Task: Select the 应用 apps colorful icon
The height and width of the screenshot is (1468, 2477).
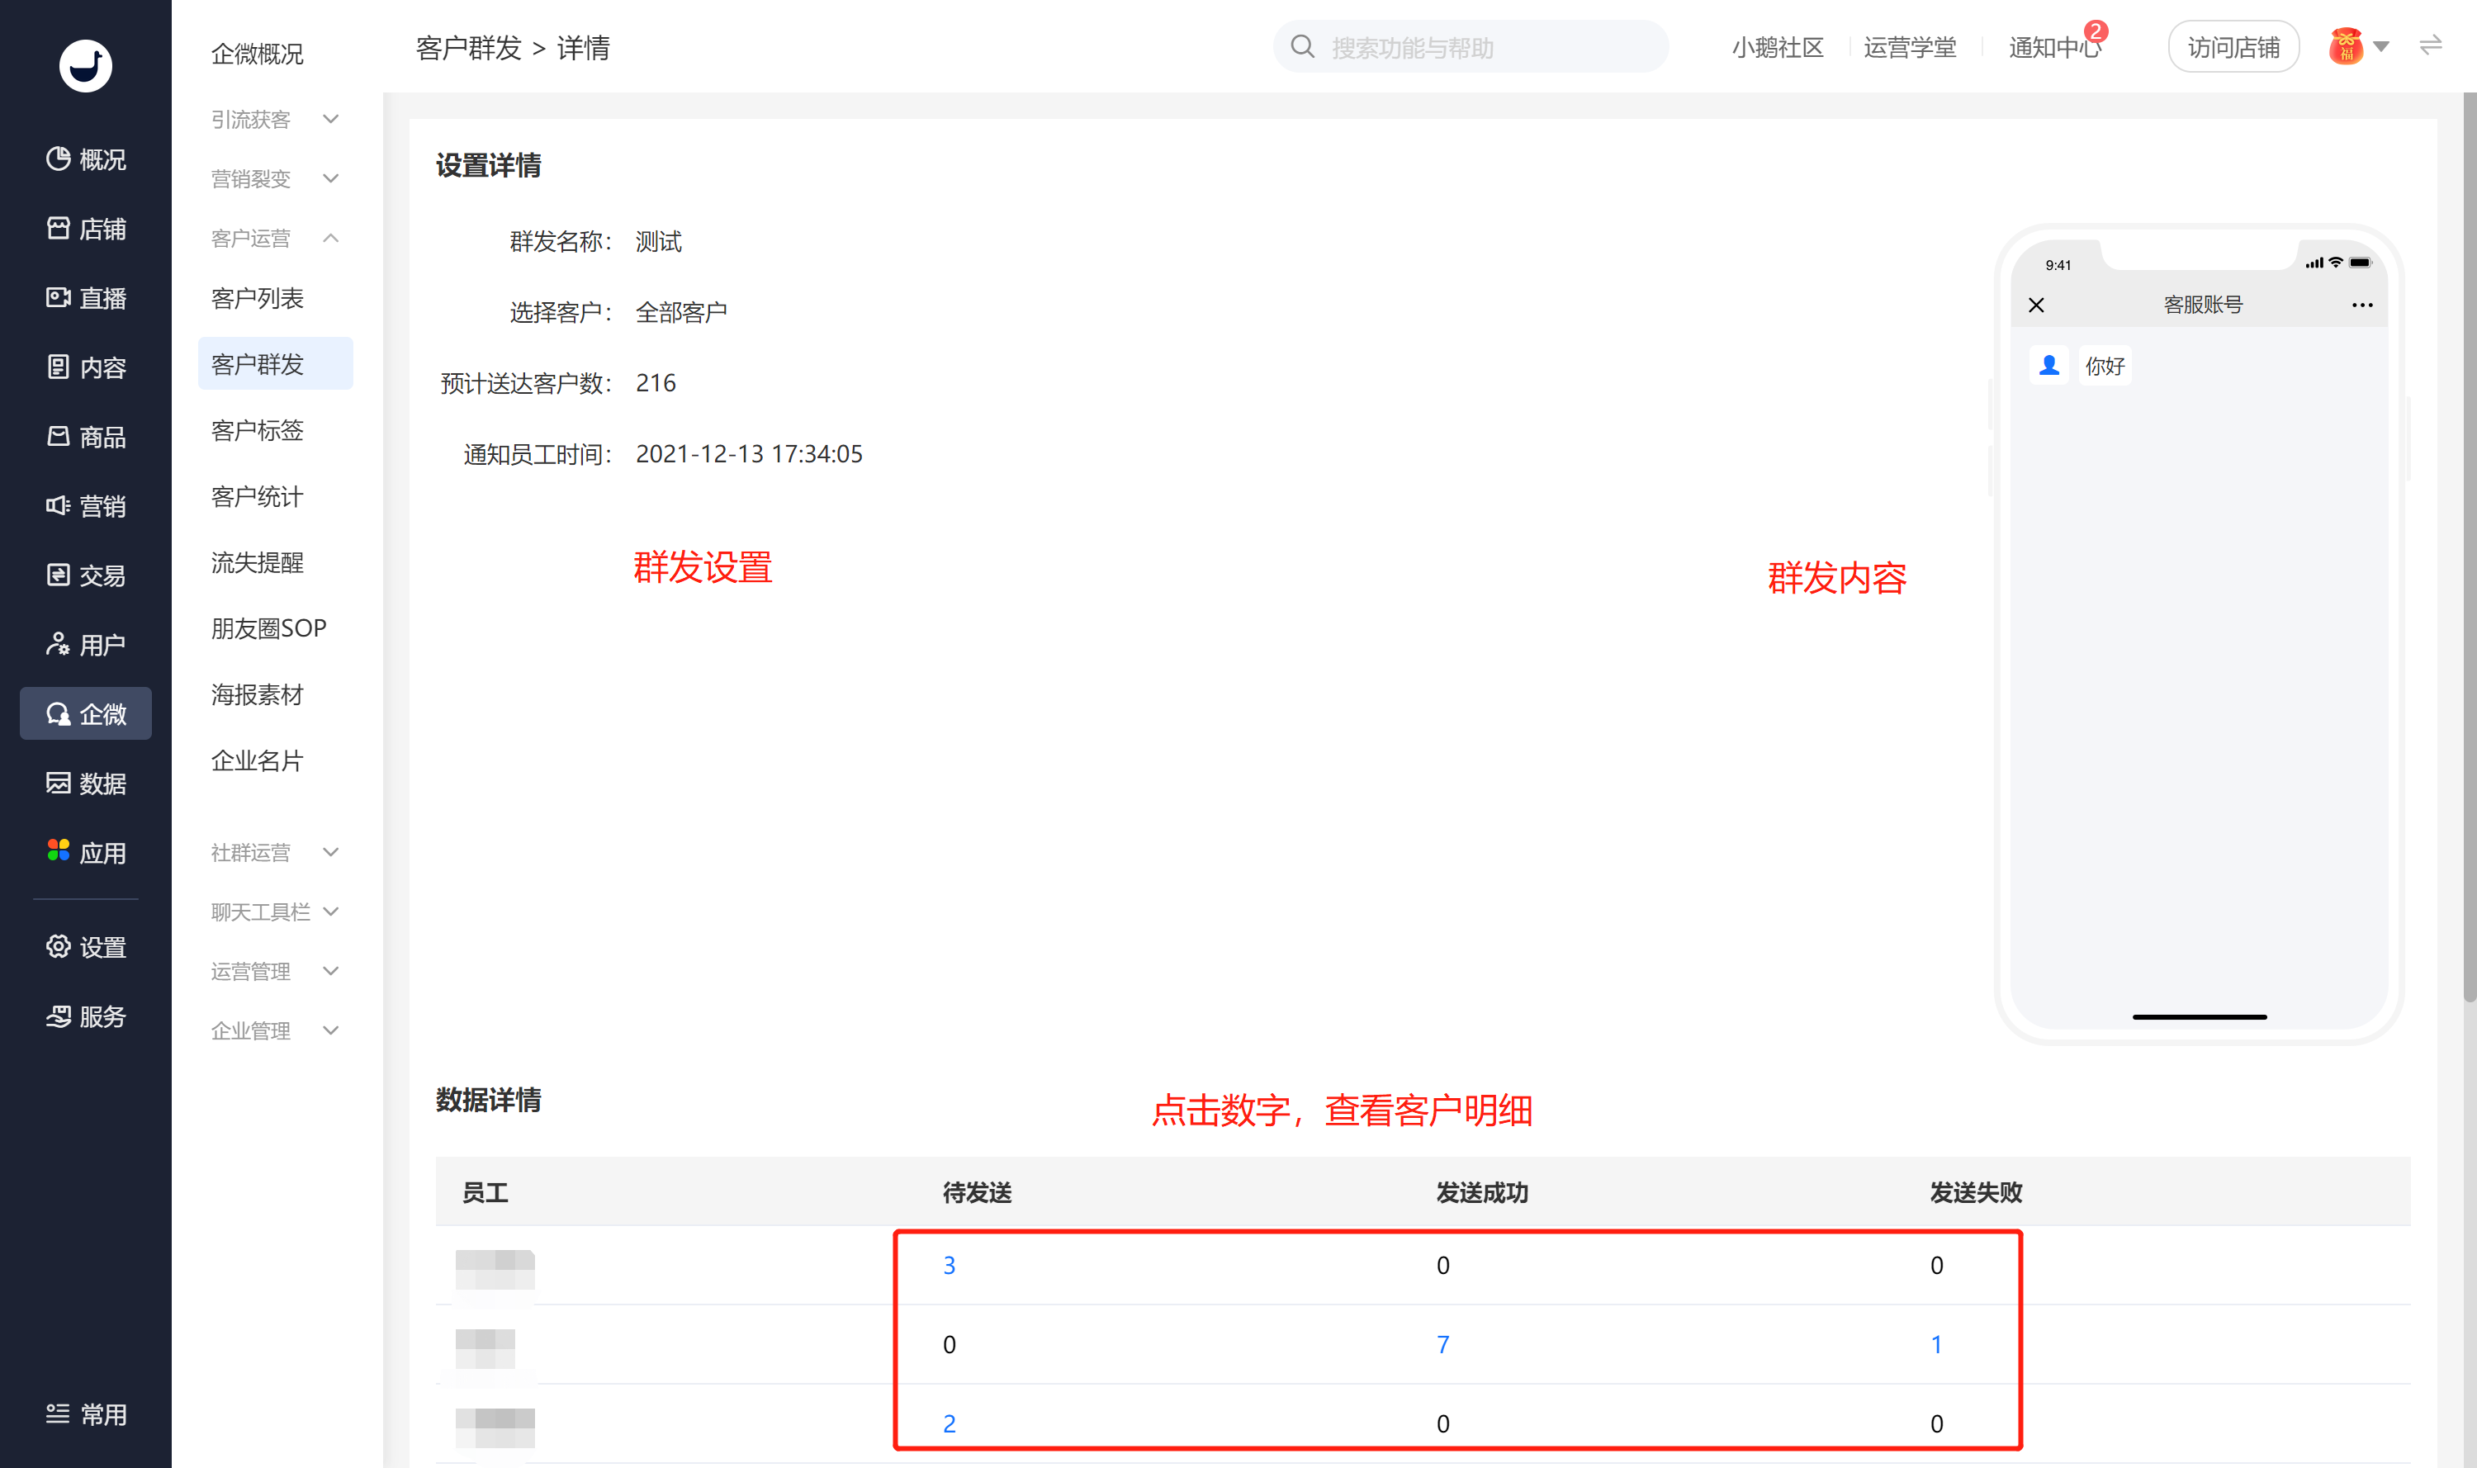Action: [x=59, y=850]
